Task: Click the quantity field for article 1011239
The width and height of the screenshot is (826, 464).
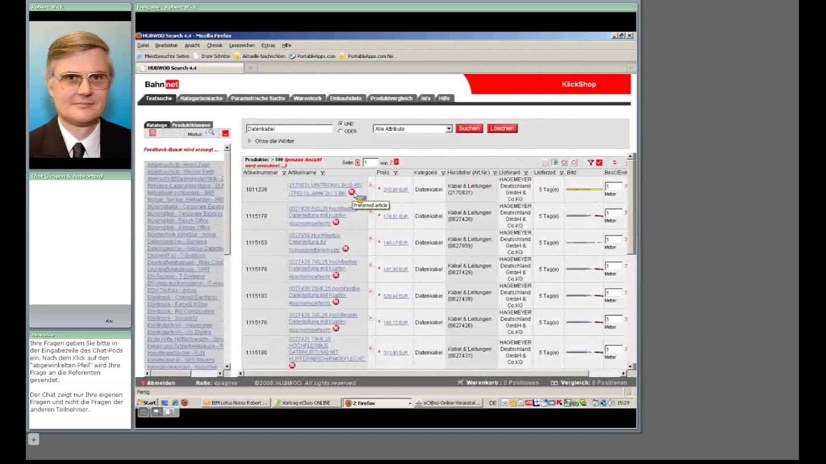Action: (613, 186)
